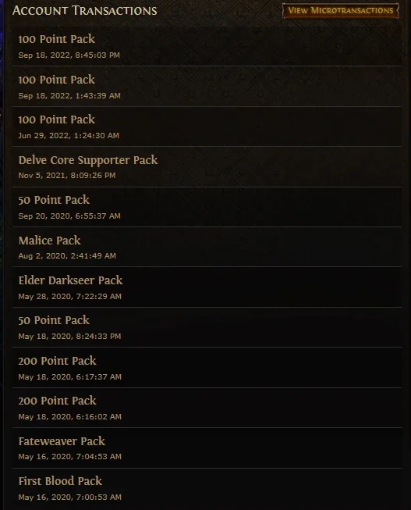Open the 100 Point Pack from 1:43:39 AM
Image resolution: width=411 pixels, height=510 pixels.
207,87
